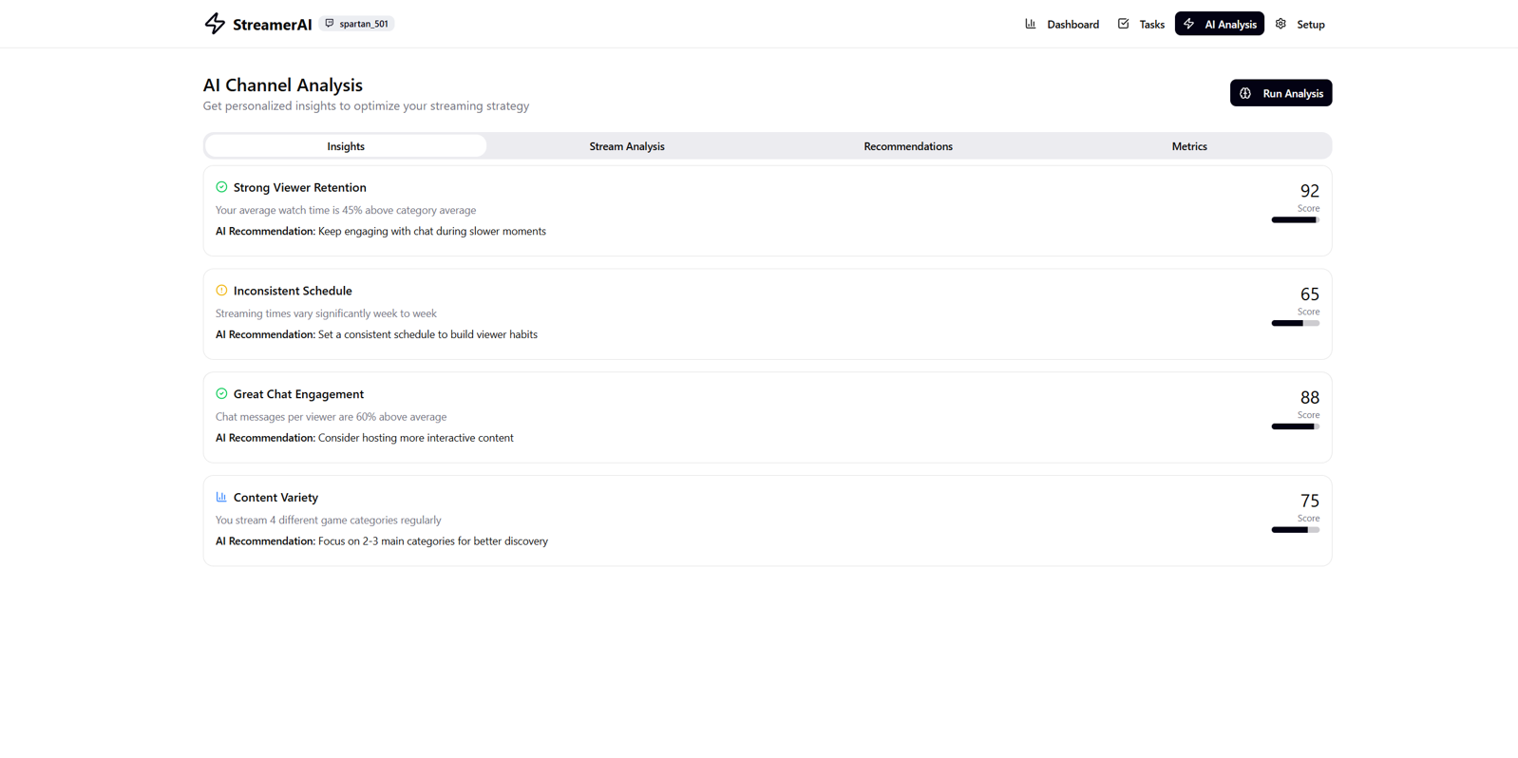1518x758 pixels.
Task: Click the score value 92
Action: (1309, 191)
